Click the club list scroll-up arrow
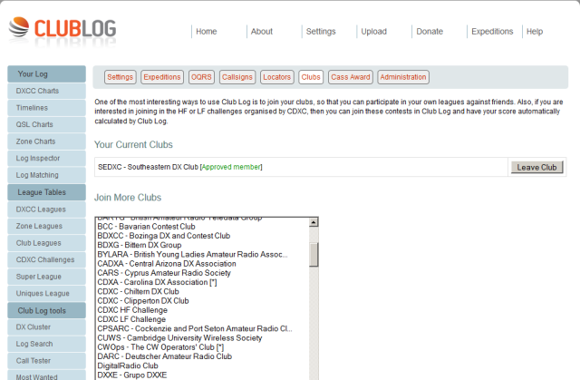This screenshot has width=580, height=380. click(314, 222)
